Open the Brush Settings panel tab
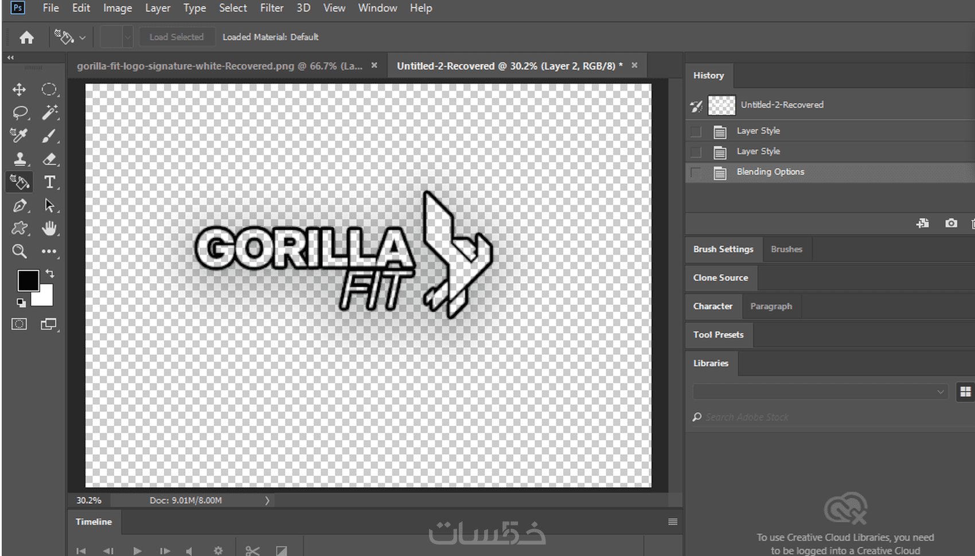Viewport: 975px width, 556px height. (x=723, y=249)
